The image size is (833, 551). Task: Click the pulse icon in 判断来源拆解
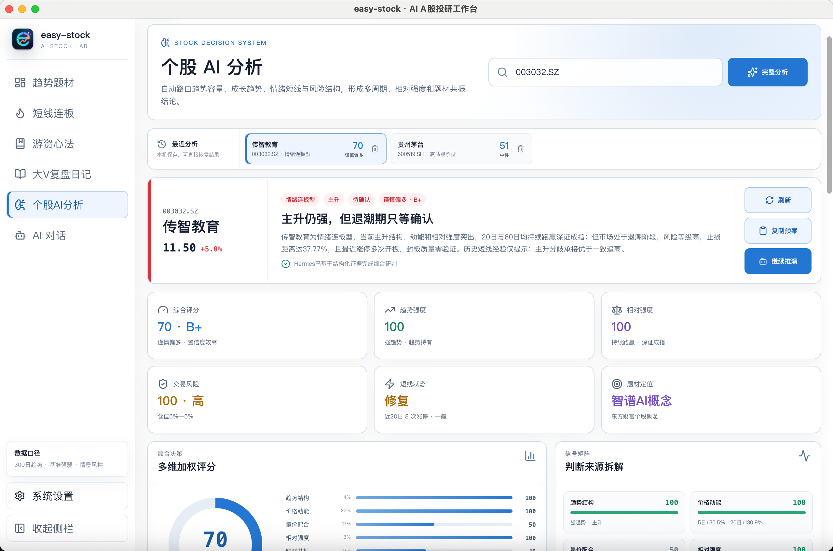804,456
